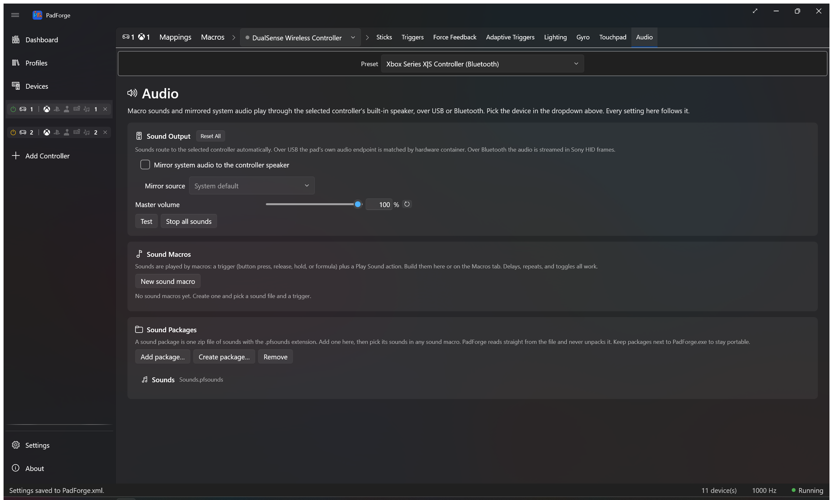
Task: Choose PlayStation output type for controller 1
Action: 56,109
